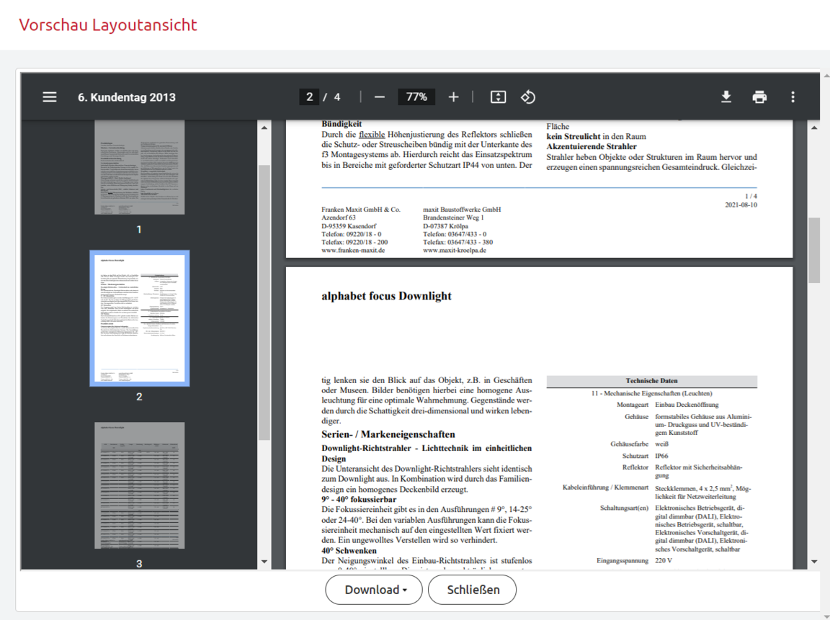This screenshot has height=620, width=830.
Task: Click the "Franken Maxit GmbH & Co." address line
Action: pos(361,210)
